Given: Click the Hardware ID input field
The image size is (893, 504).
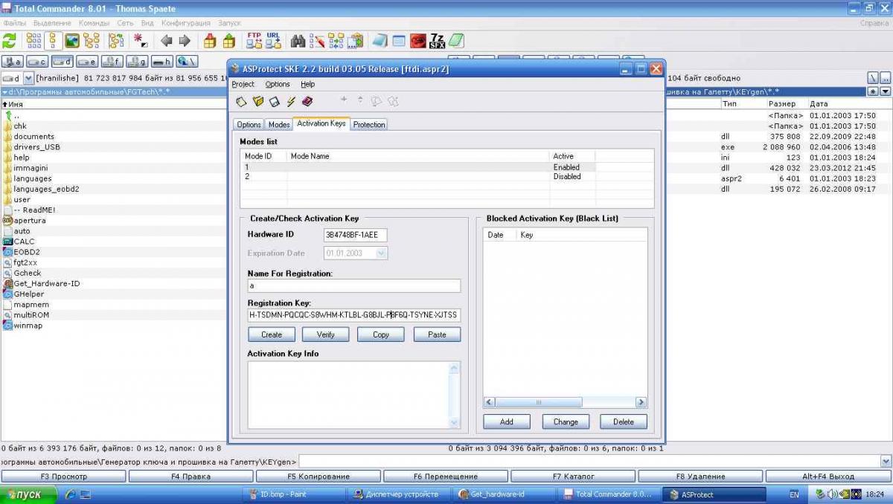Looking at the screenshot, I should 355,235.
